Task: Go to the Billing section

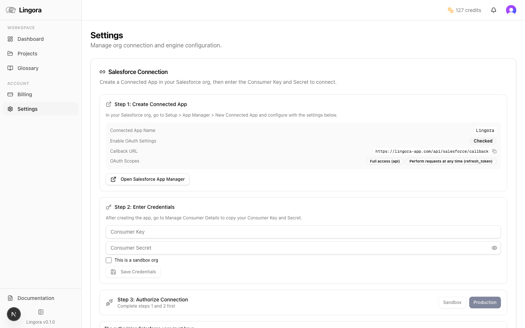Action: 24,94
